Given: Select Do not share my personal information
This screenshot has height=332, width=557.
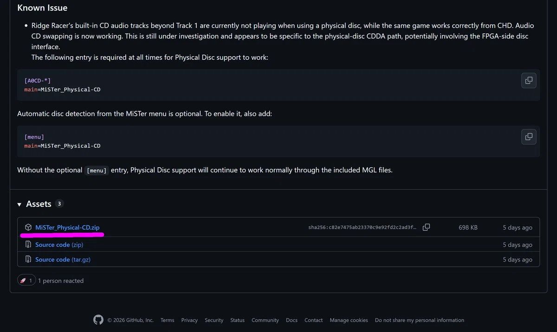Looking at the screenshot, I should click(420, 320).
